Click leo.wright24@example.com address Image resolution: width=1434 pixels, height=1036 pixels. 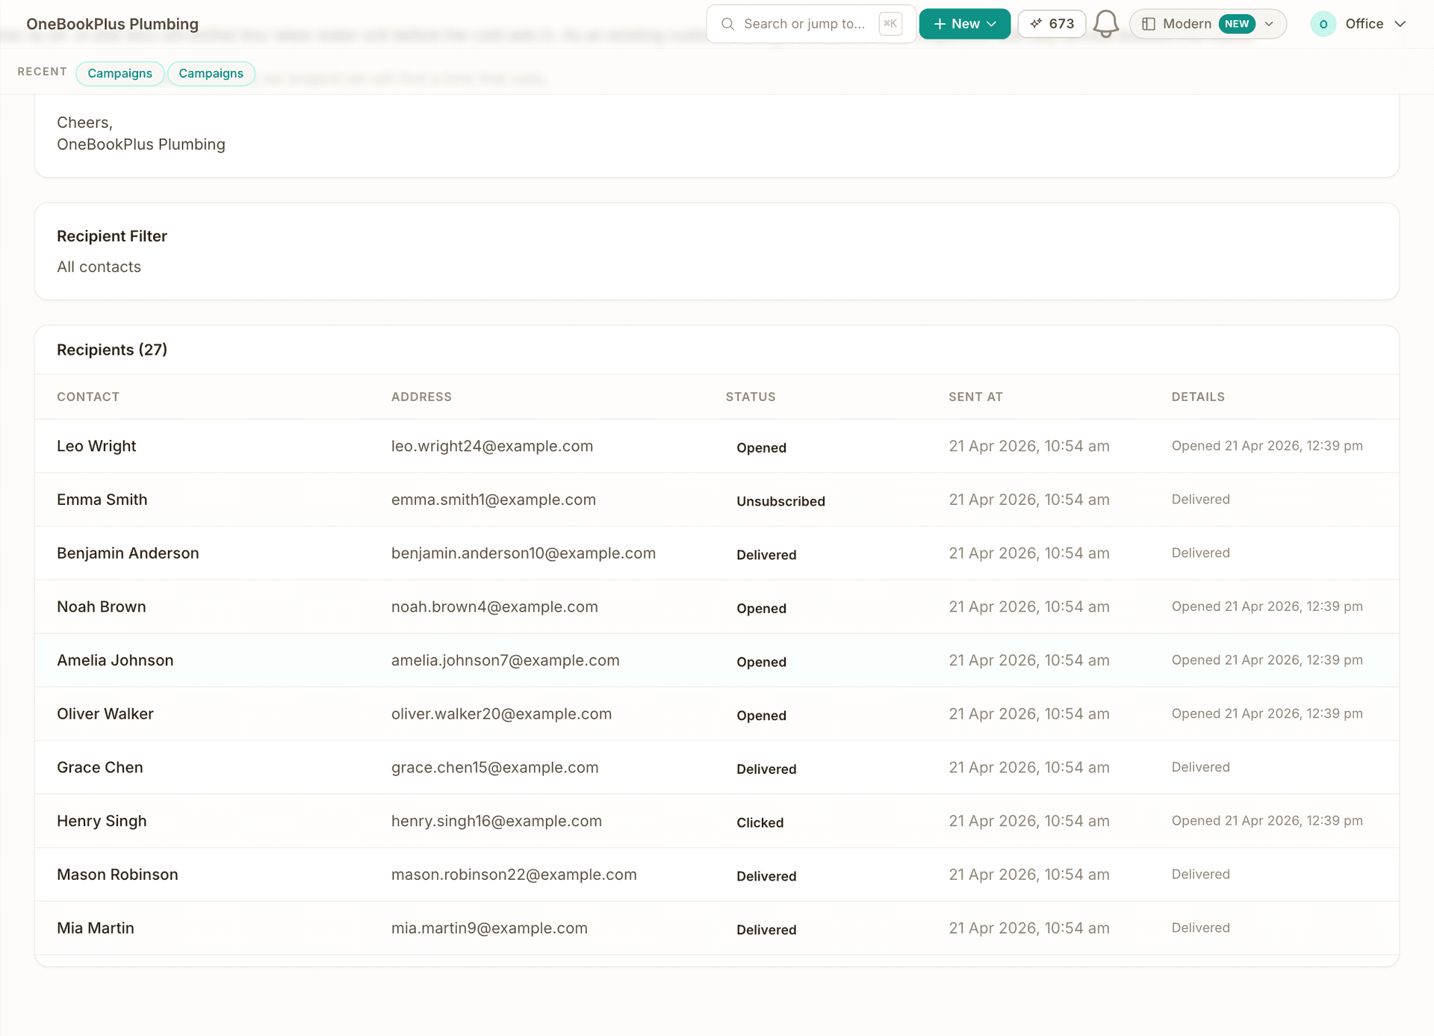point(492,446)
